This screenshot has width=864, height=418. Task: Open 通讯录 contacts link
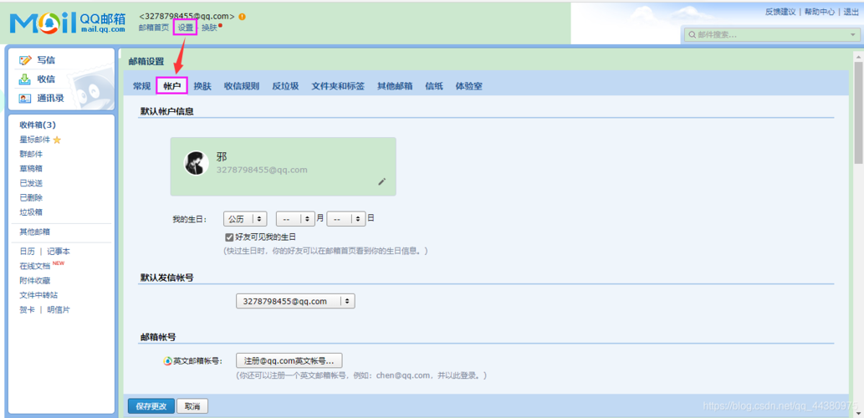coord(50,99)
